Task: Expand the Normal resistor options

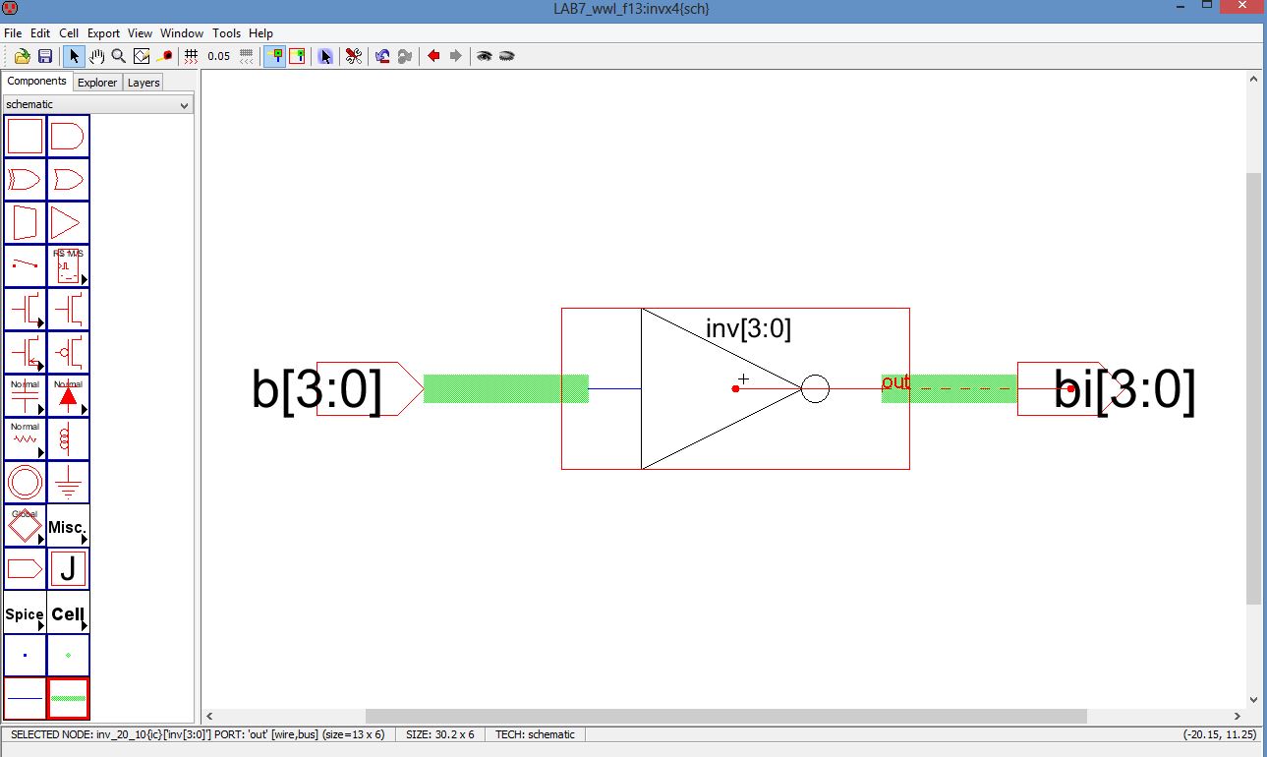Action: [x=41, y=453]
